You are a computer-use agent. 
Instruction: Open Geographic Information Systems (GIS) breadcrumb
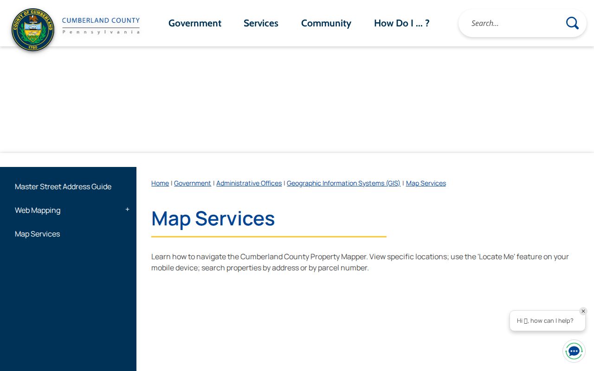(343, 183)
